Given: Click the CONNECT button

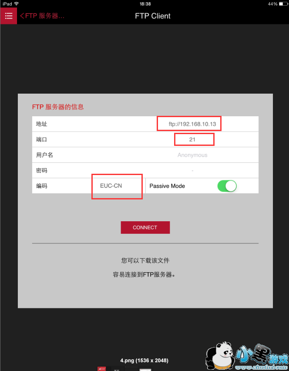Looking at the screenshot, I should pyautogui.click(x=145, y=227).
